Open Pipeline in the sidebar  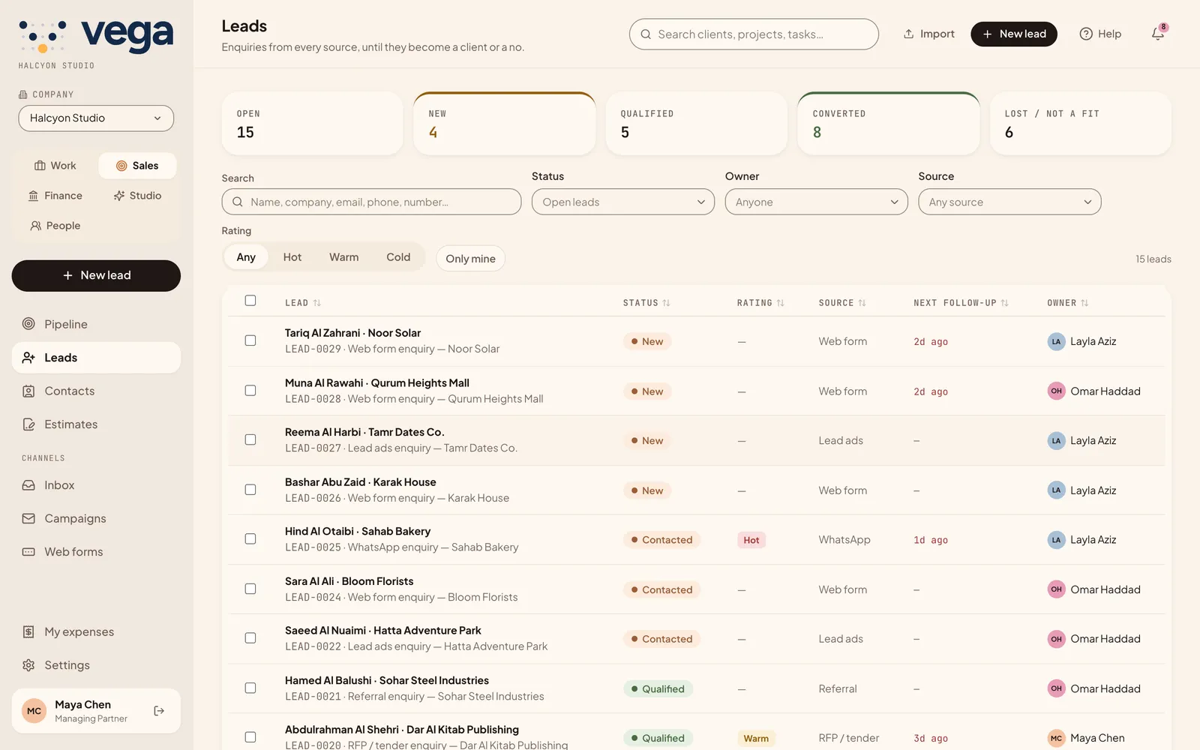[96, 324]
